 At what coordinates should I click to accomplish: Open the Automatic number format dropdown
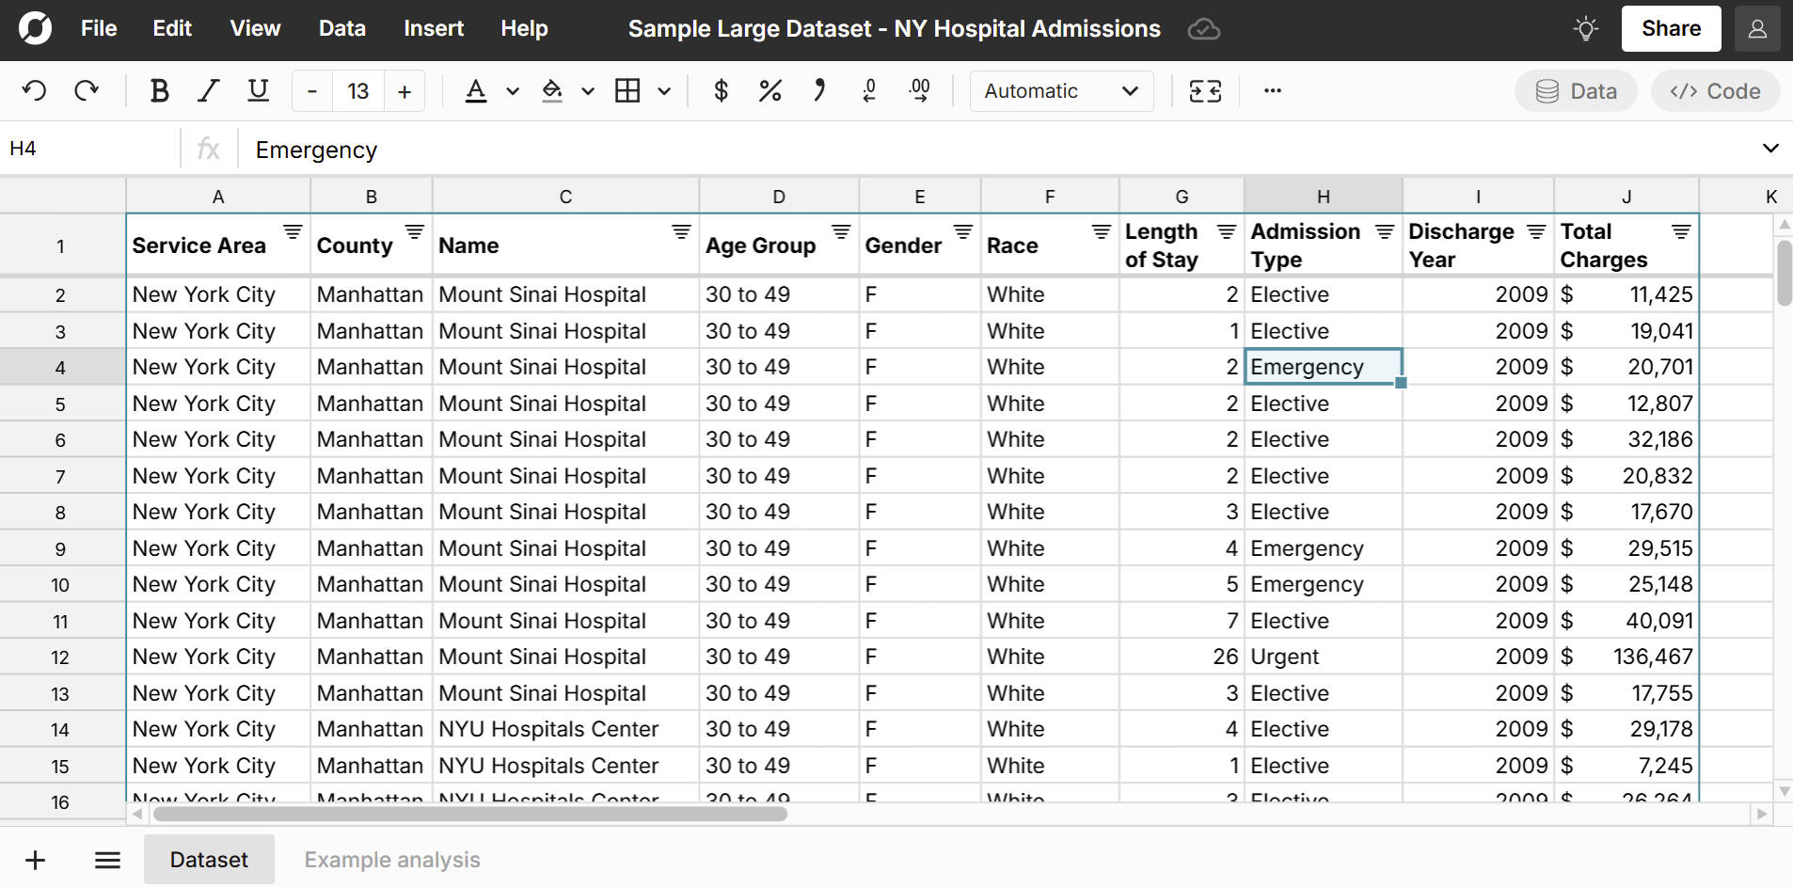click(x=1061, y=90)
